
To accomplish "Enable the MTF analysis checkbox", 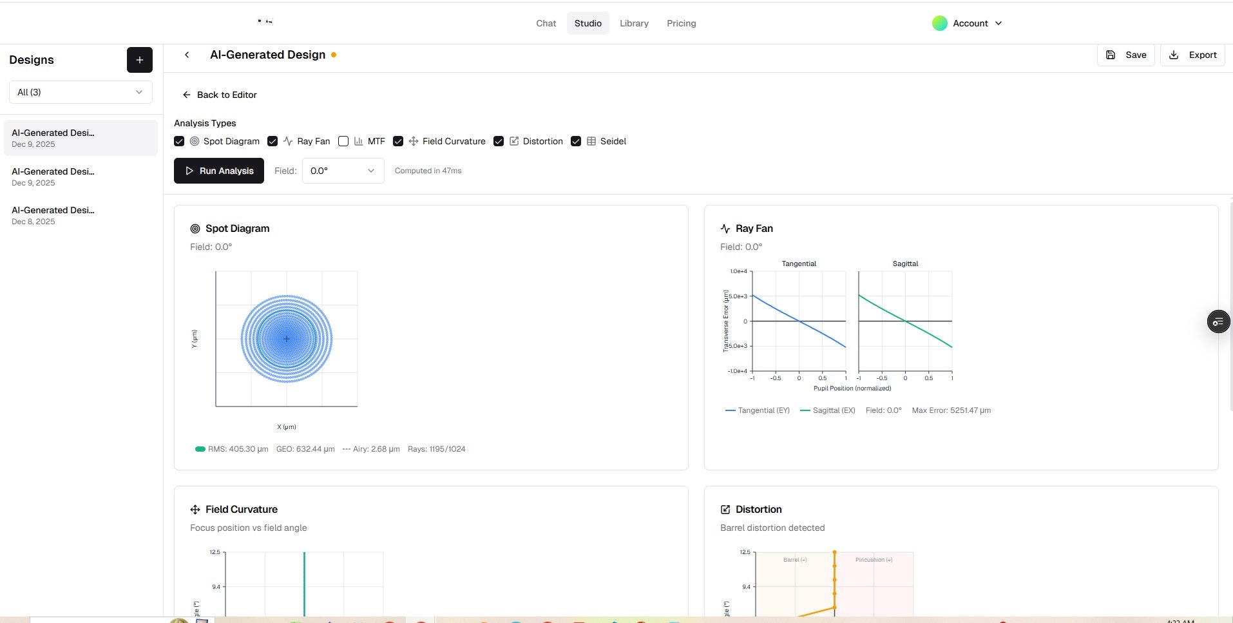I will point(343,141).
